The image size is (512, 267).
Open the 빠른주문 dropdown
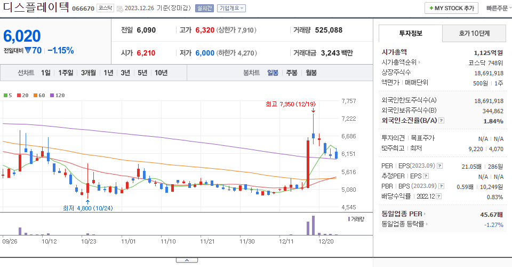coord(499,8)
